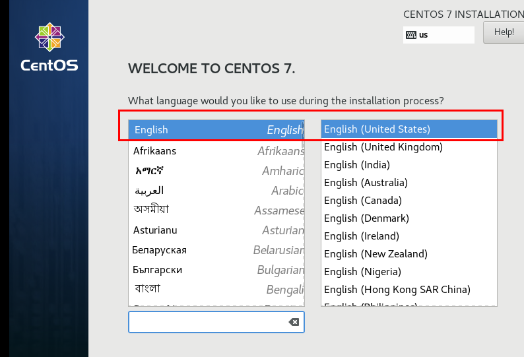Select Asturianu in the language list
Image resolution: width=524 pixels, height=357 pixels.
click(x=216, y=230)
